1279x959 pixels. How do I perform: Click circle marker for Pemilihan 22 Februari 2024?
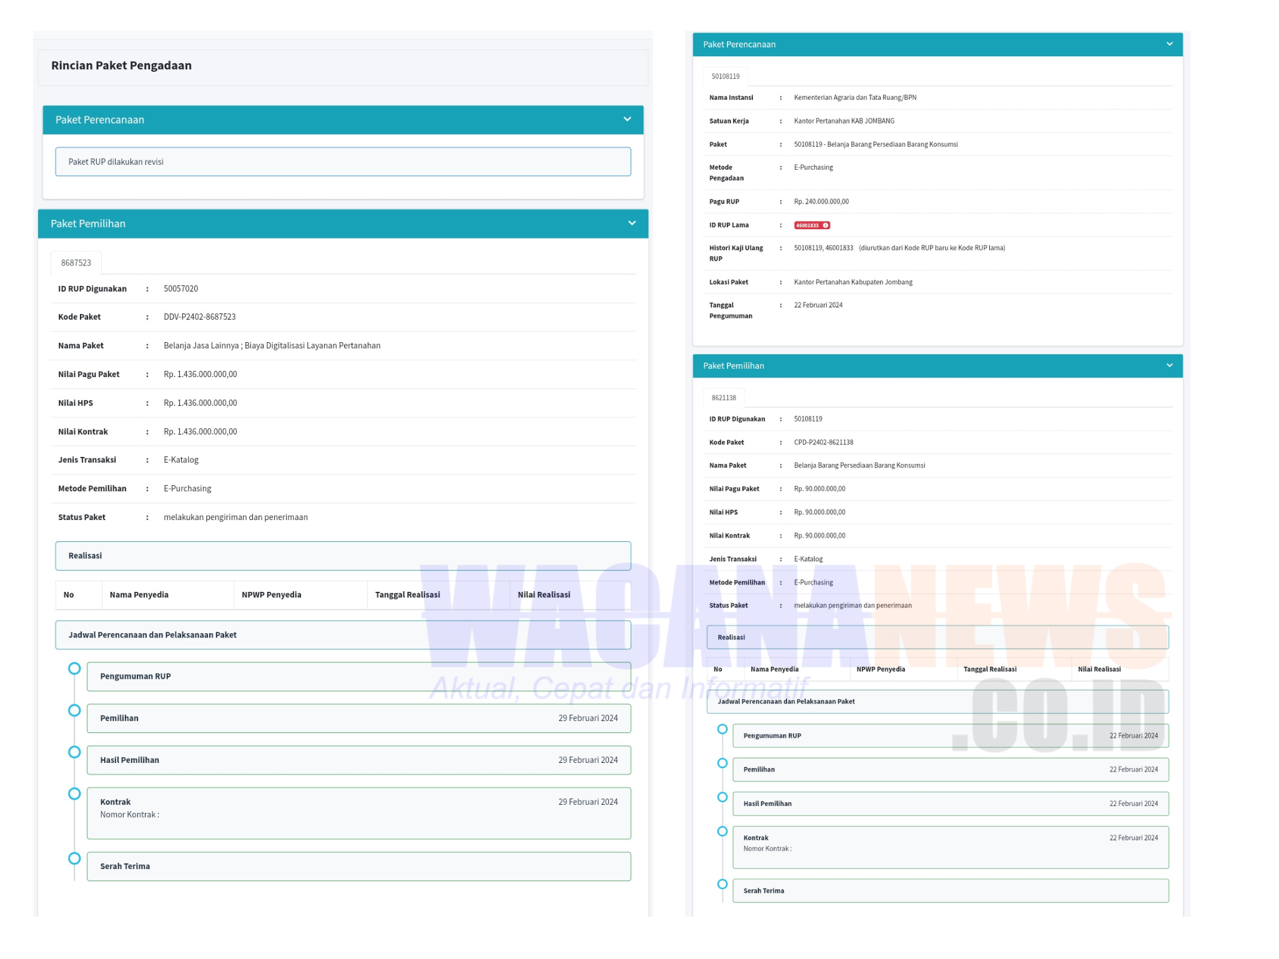tap(723, 763)
